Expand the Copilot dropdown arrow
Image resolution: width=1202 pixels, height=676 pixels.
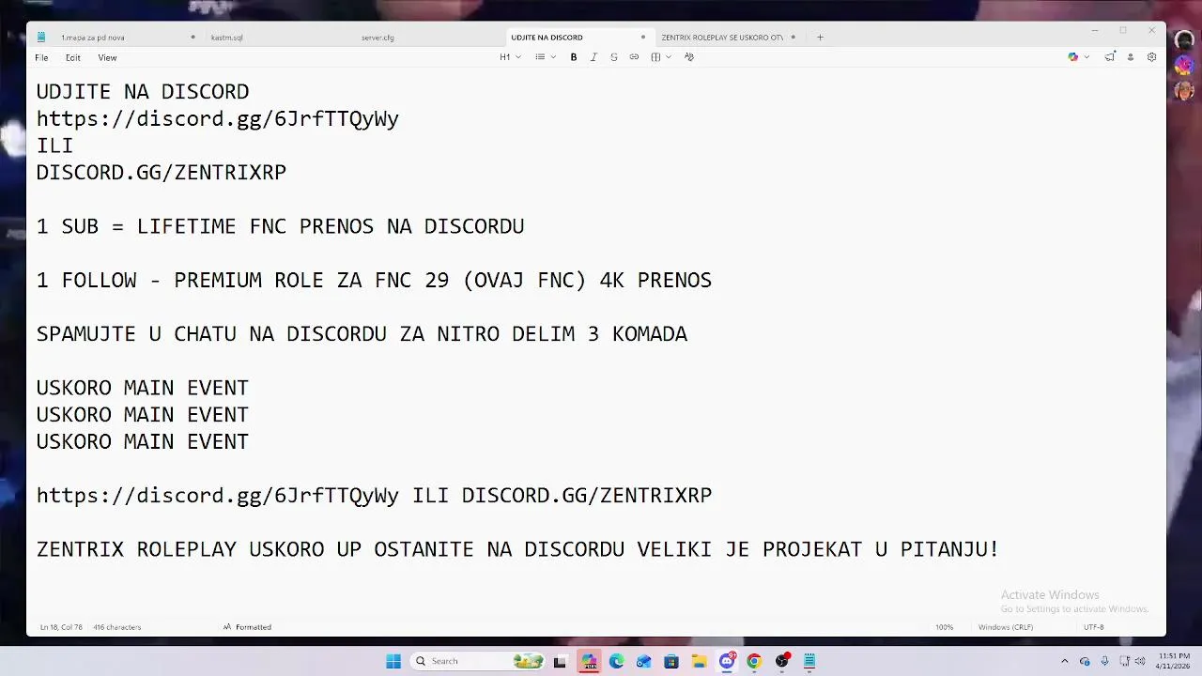pyautogui.click(x=1087, y=57)
